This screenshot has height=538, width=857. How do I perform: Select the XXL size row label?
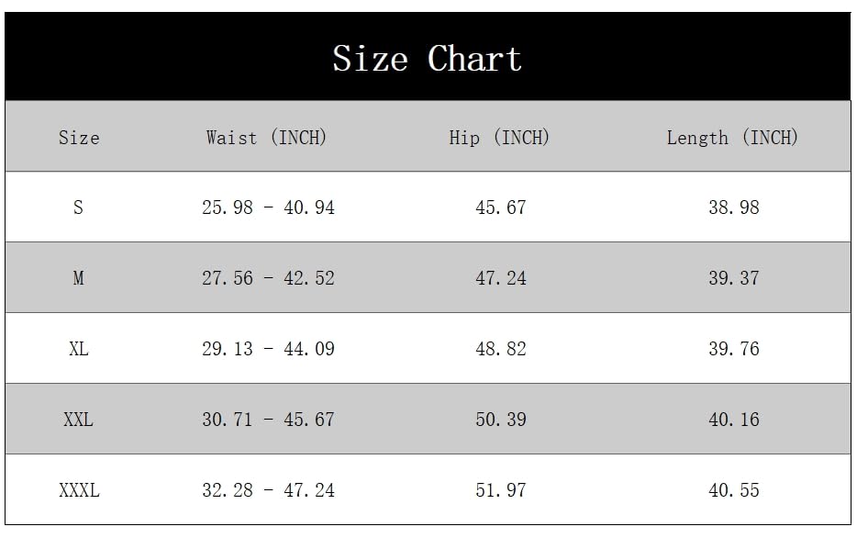79,420
